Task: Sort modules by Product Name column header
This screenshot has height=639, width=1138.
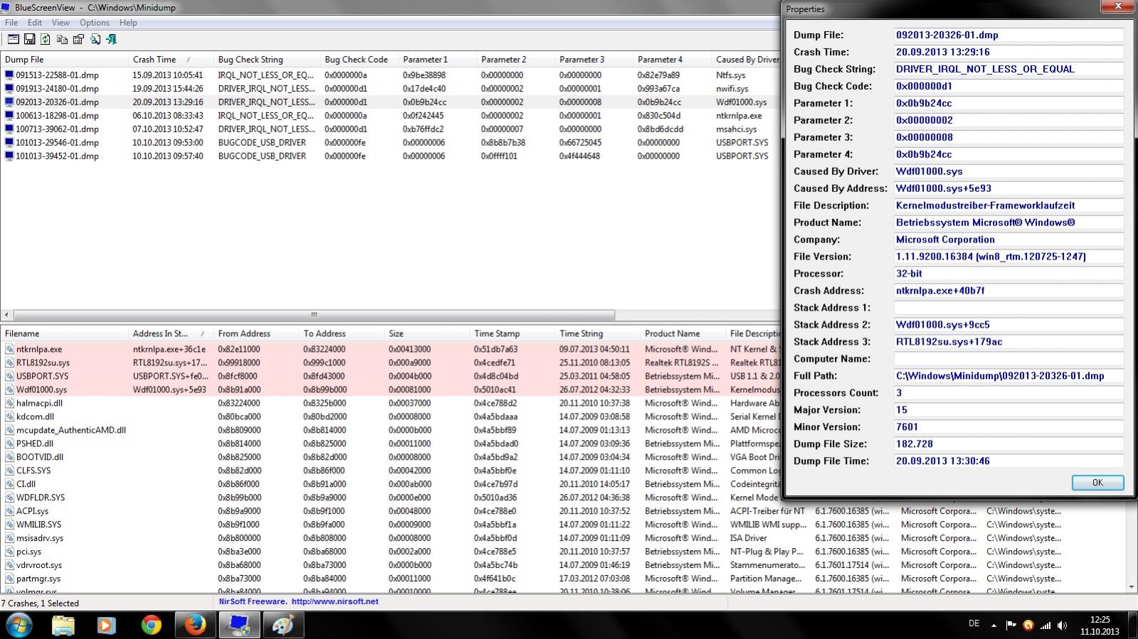Action: click(683, 333)
